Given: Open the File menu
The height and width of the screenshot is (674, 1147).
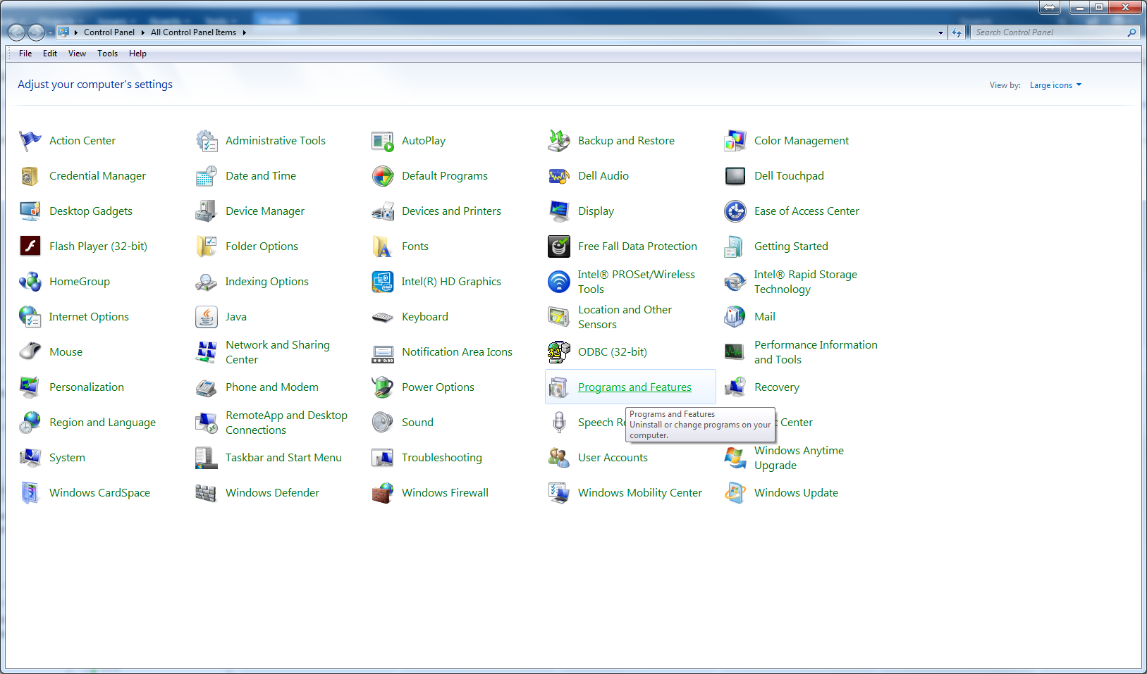Looking at the screenshot, I should [x=25, y=54].
